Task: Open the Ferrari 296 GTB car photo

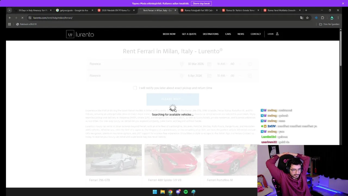Action: coord(114,160)
